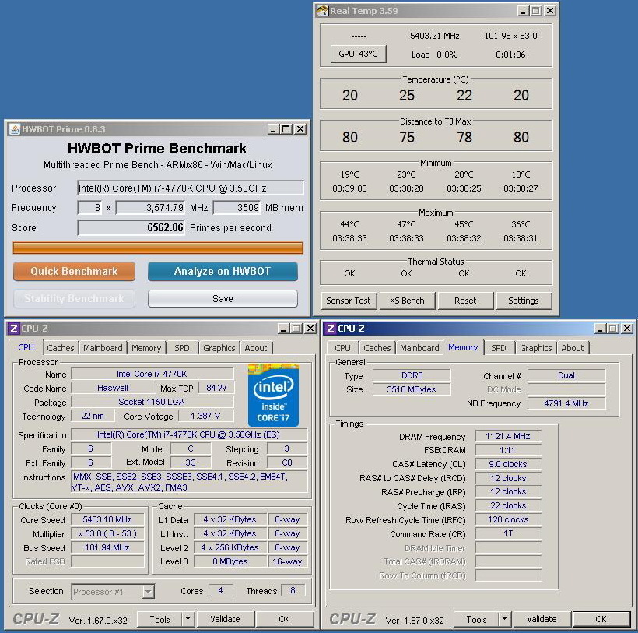This screenshot has width=638, height=633.
Task: Click the orange benchmark progress bar
Action: click(x=158, y=248)
